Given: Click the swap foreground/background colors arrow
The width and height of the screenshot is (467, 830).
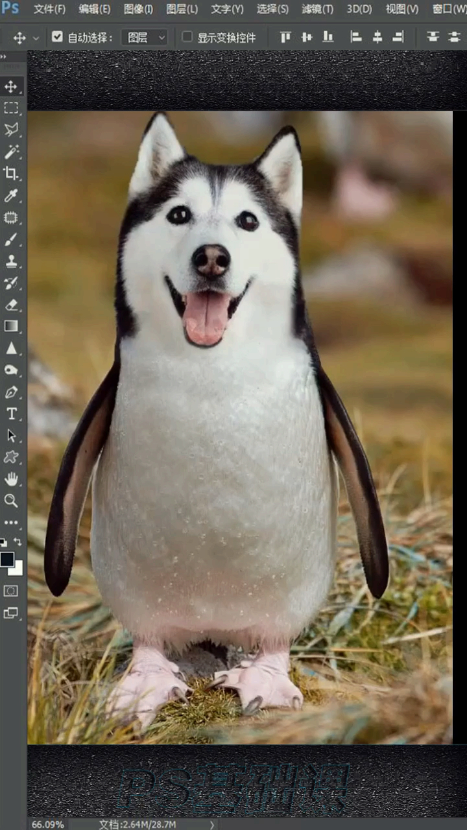Looking at the screenshot, I should (x=18, y=541).
